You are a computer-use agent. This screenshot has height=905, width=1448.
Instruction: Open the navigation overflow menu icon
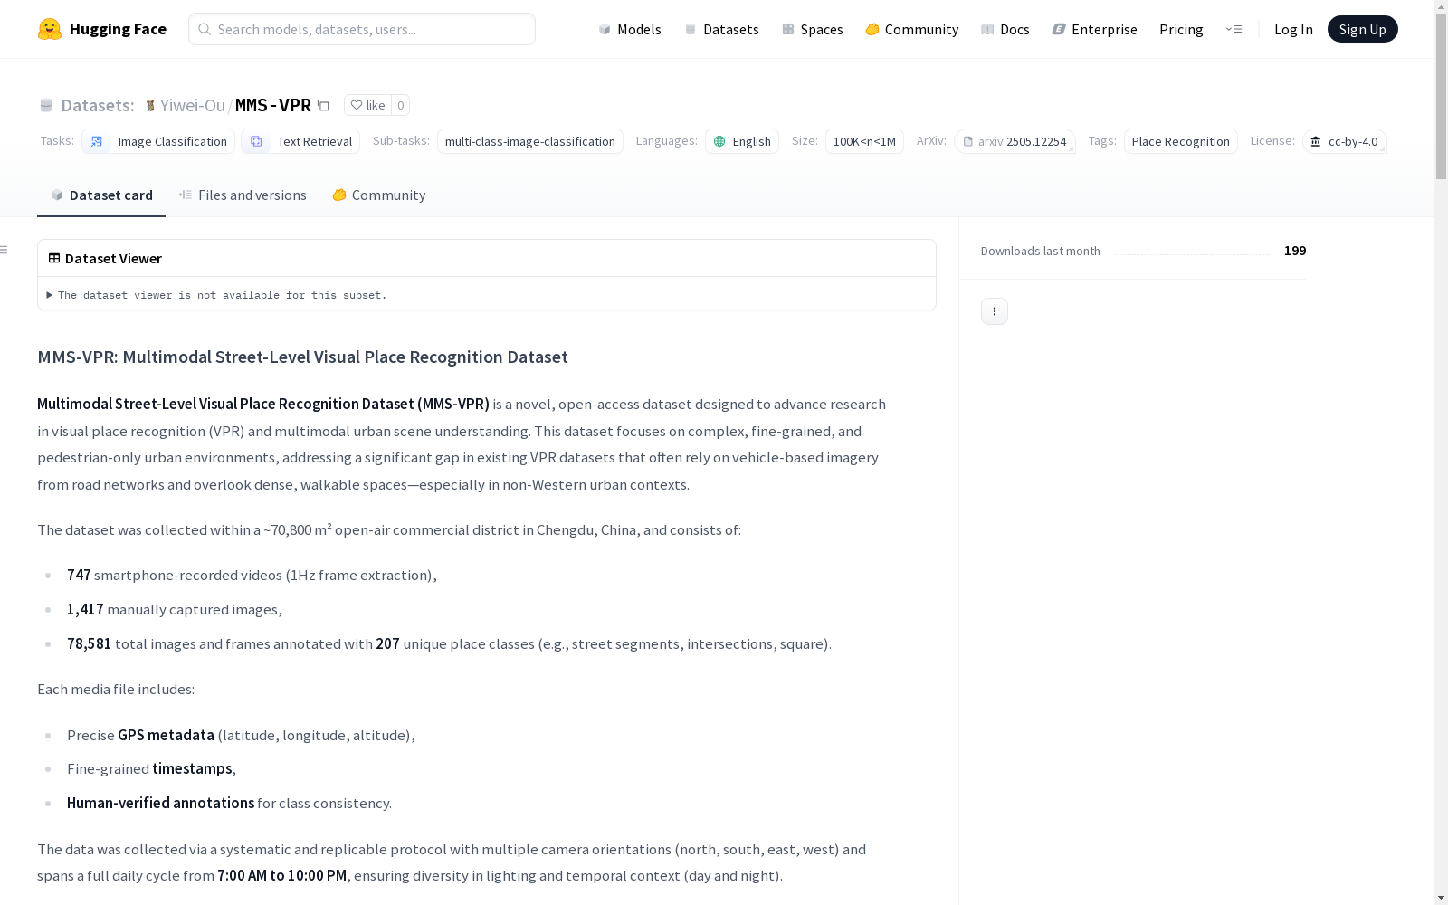point(1234,29)
